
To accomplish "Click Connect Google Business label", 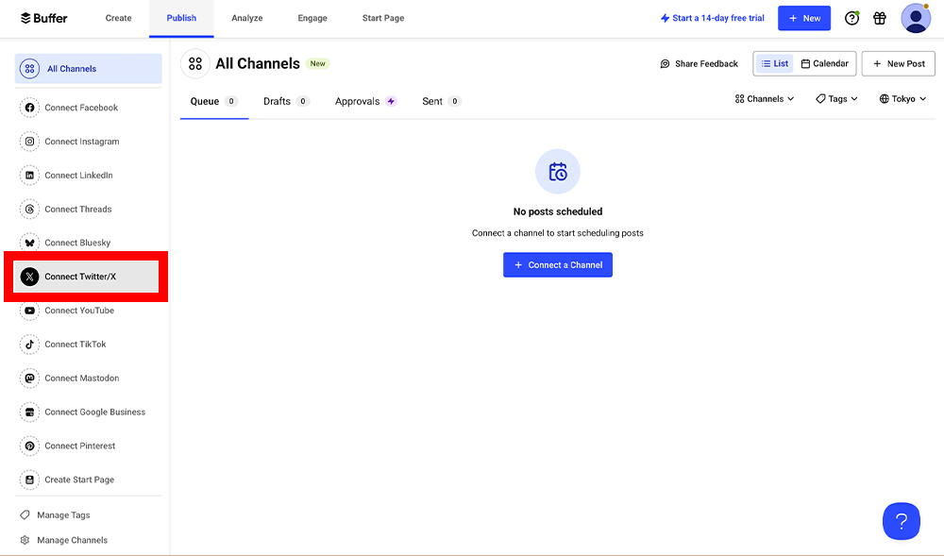I will (95, 413).
